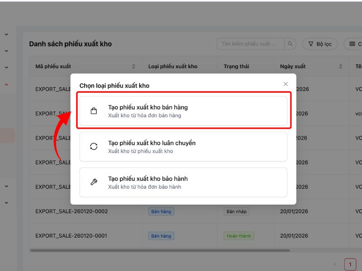
Task: Focus the 'Tìm kiếm phiếu xuất' search field
Action: tap(250, 44)
